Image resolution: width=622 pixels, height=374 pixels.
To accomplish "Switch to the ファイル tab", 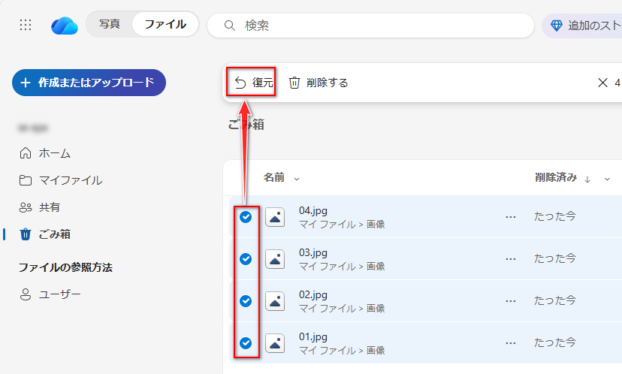I will (x=165, y=24).
